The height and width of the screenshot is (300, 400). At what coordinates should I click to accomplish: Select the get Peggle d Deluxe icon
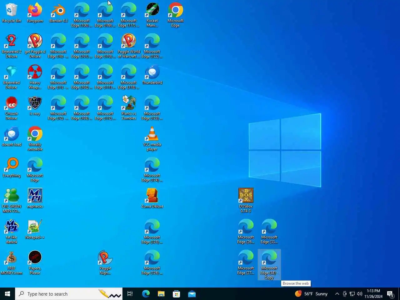pos(35,46)
